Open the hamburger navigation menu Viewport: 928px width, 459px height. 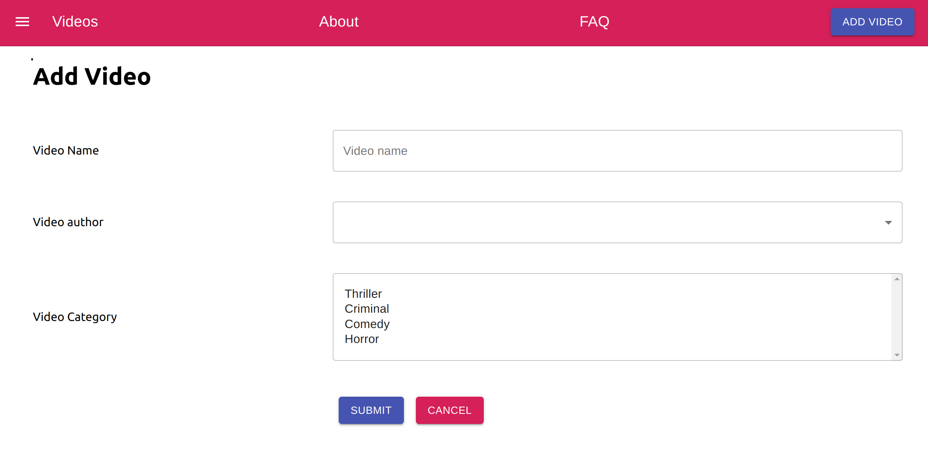click(x=22, y=22)
